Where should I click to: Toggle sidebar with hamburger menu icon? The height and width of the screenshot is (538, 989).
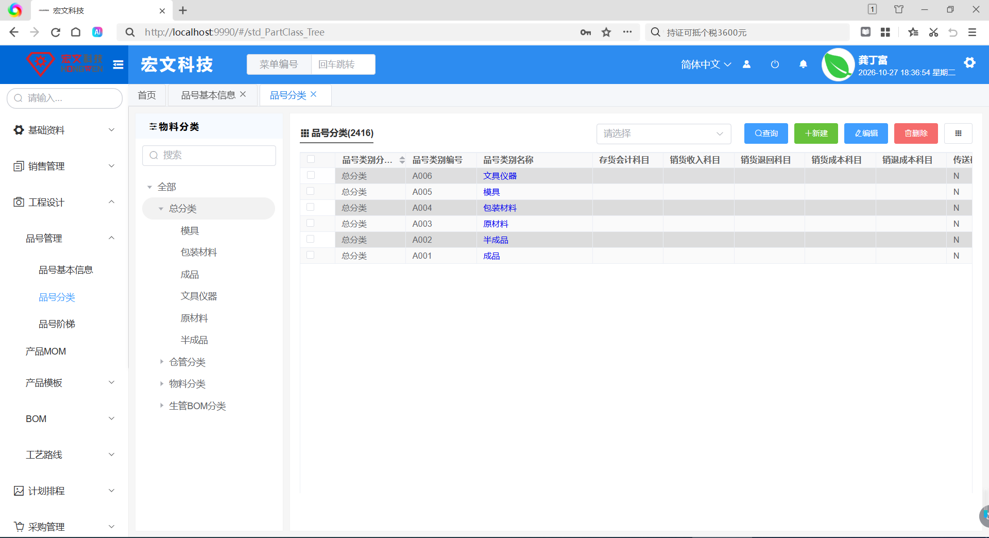pos(118,64)
